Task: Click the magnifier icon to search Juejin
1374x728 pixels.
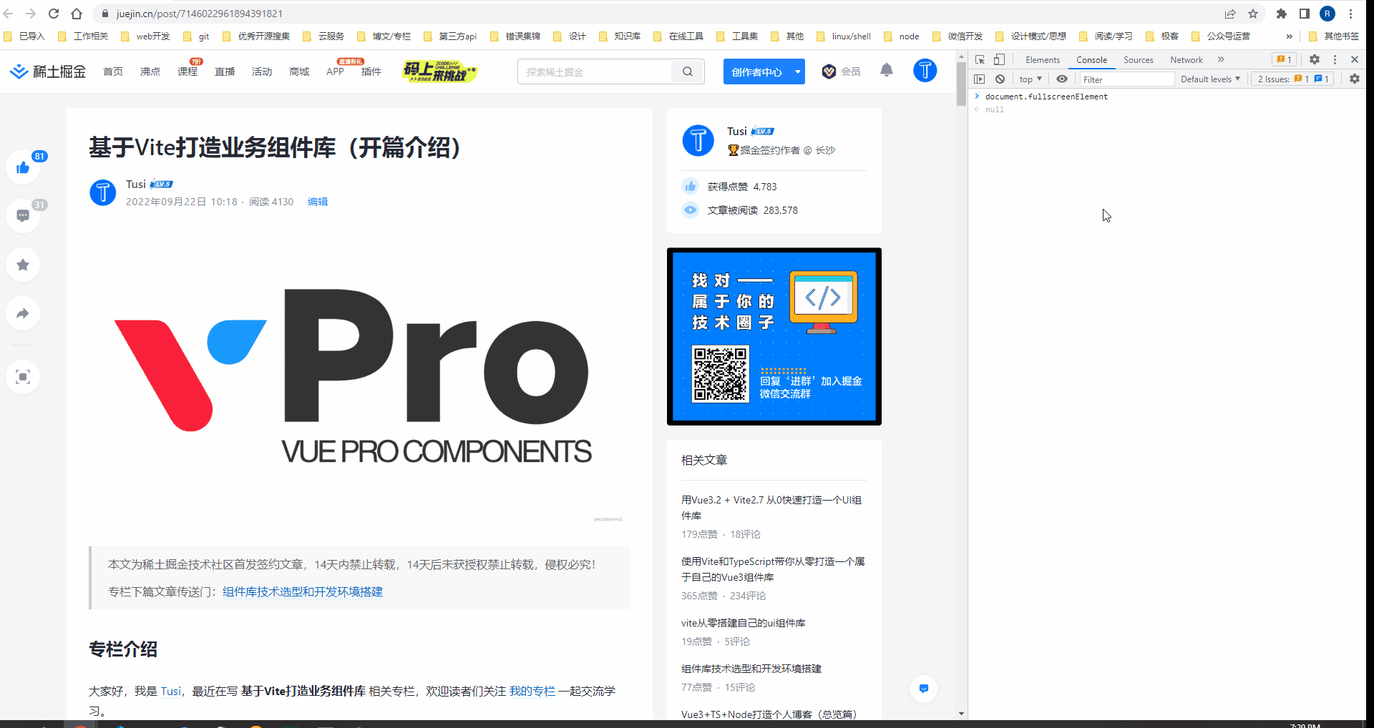Action: pos(687,72)
